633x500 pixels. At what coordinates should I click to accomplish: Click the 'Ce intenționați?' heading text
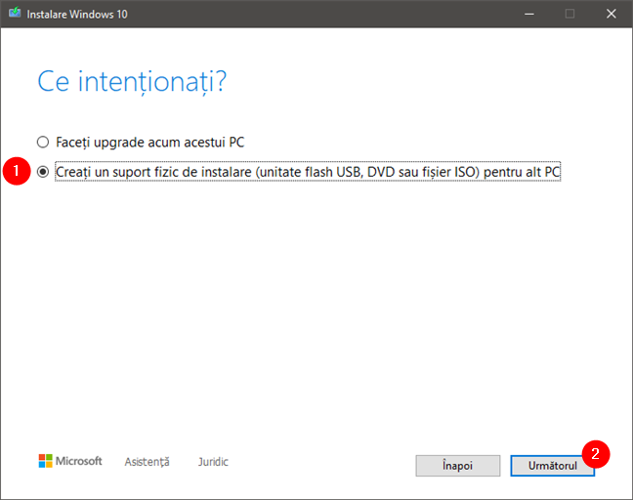(x=132, y=82)
